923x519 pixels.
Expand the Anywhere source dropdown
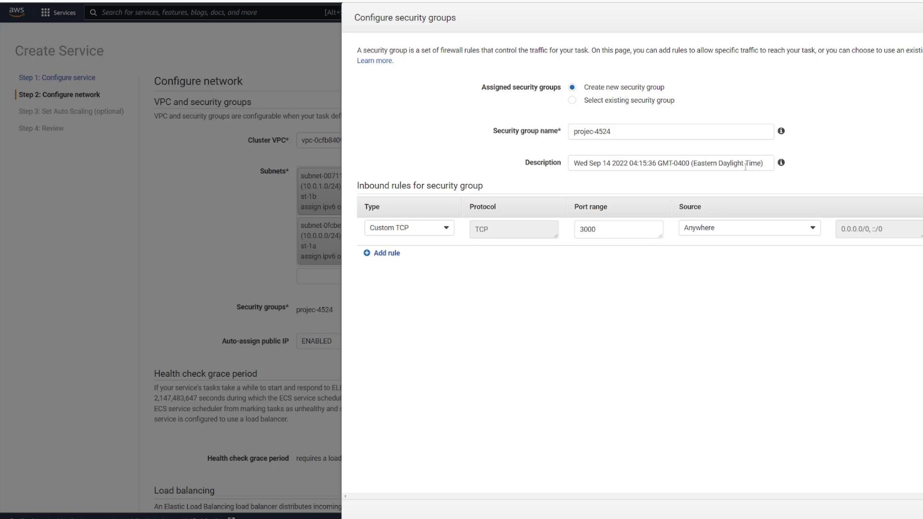[749, 228]
